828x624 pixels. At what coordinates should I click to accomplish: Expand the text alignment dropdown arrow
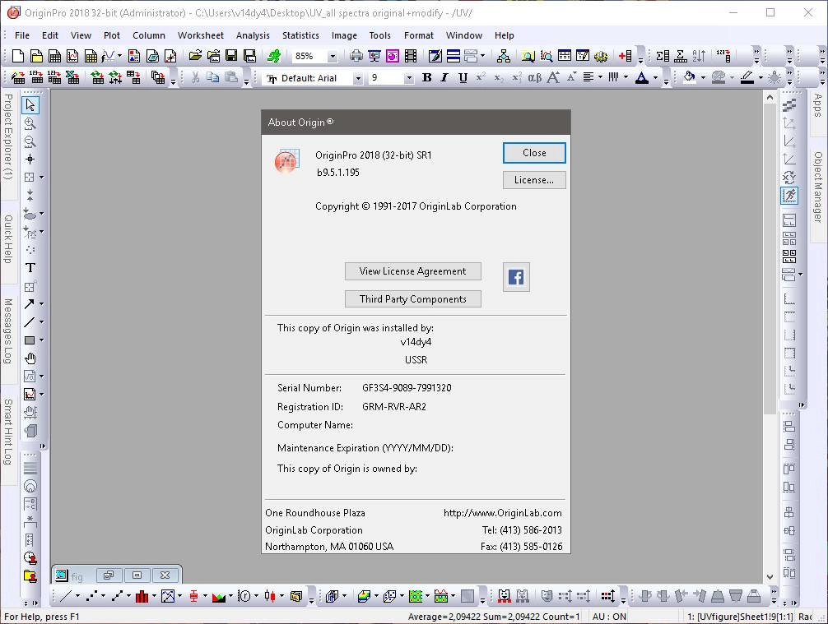point(600,78)
